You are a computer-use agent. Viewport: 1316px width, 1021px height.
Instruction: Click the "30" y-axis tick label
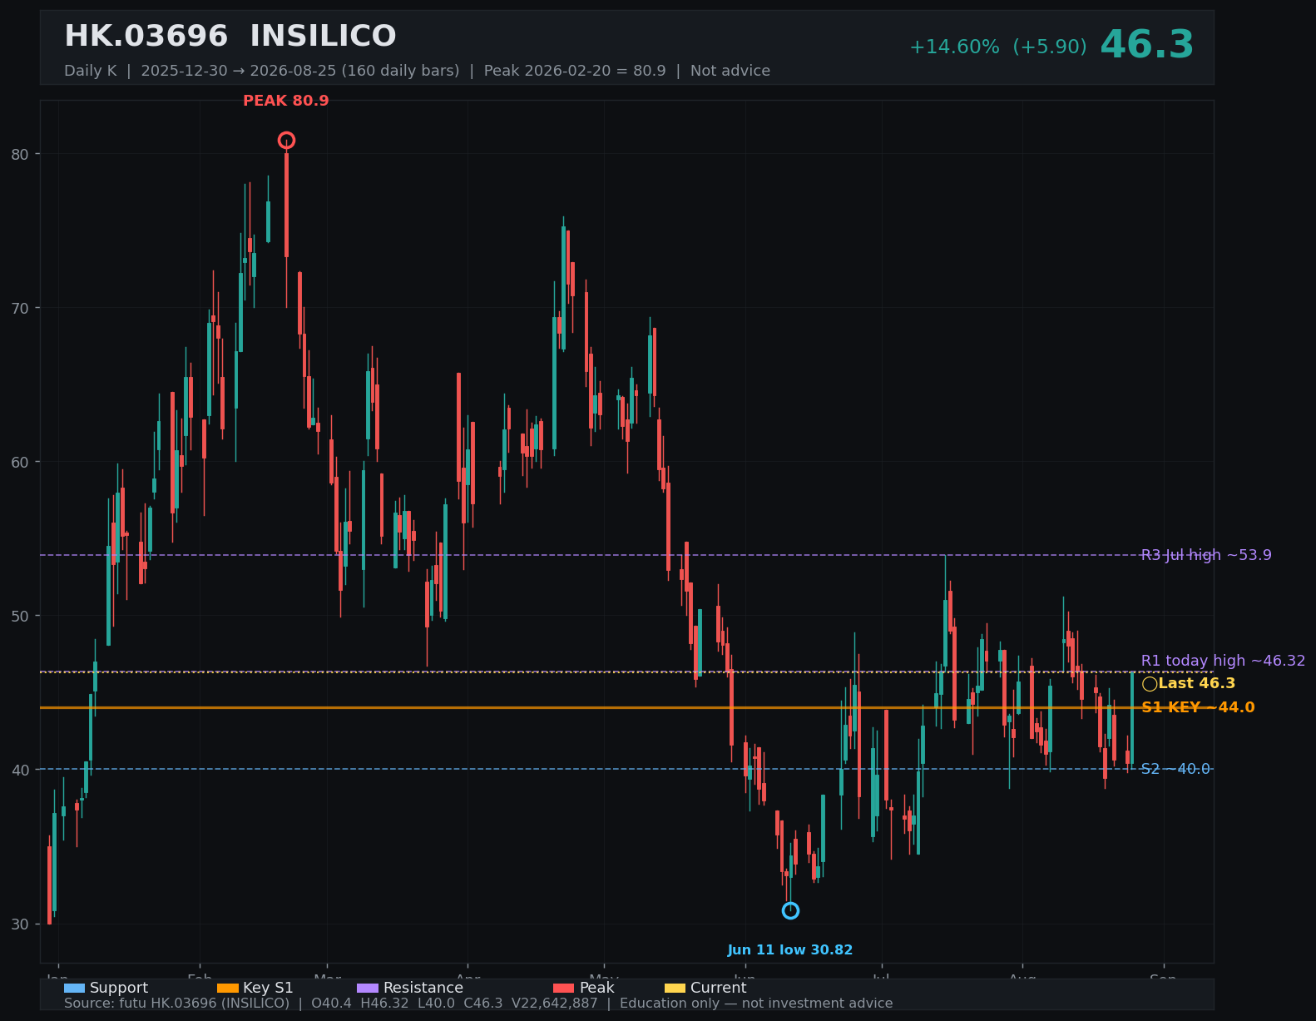tap(20, 924)
